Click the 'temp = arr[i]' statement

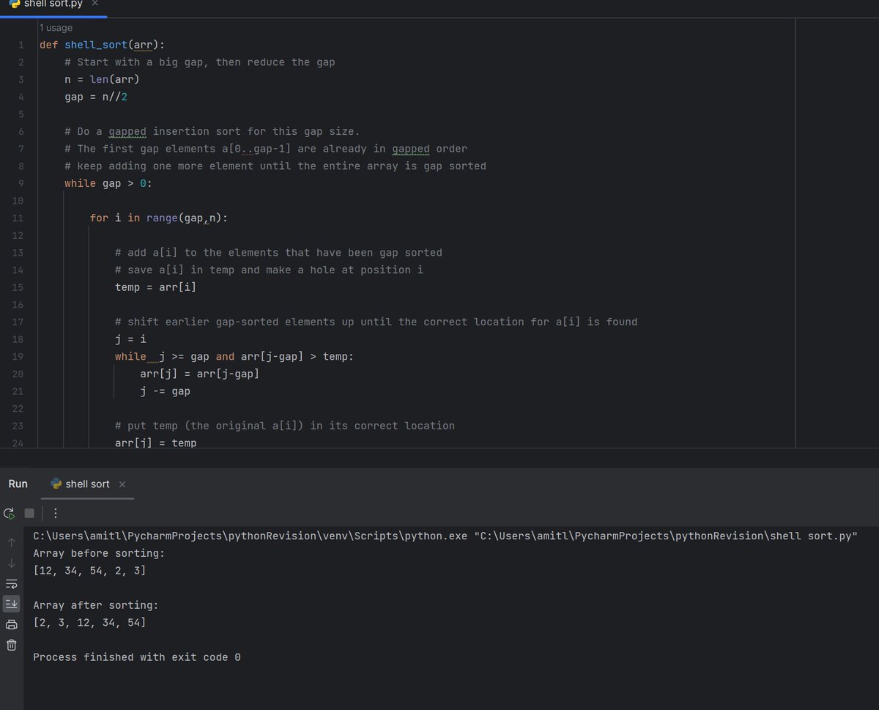[x=155, y=287]
